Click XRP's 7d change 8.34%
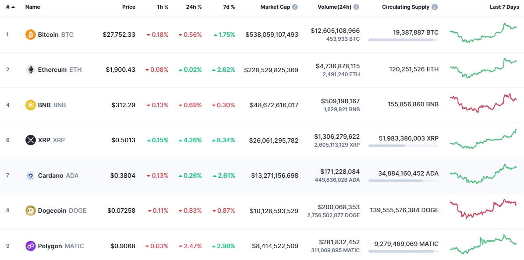 point(223,140)
